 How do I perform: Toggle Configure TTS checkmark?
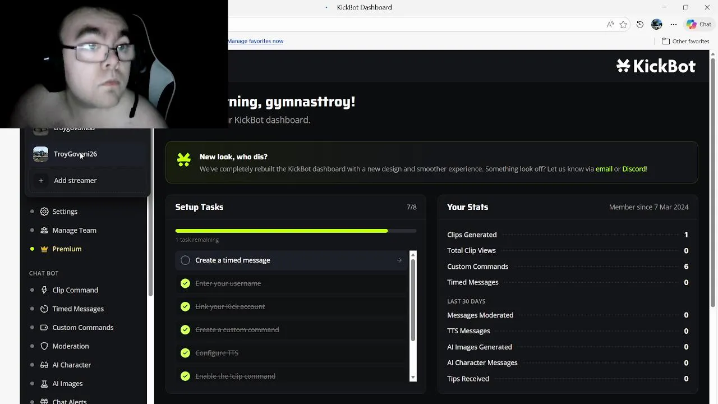tap(185, 353)
